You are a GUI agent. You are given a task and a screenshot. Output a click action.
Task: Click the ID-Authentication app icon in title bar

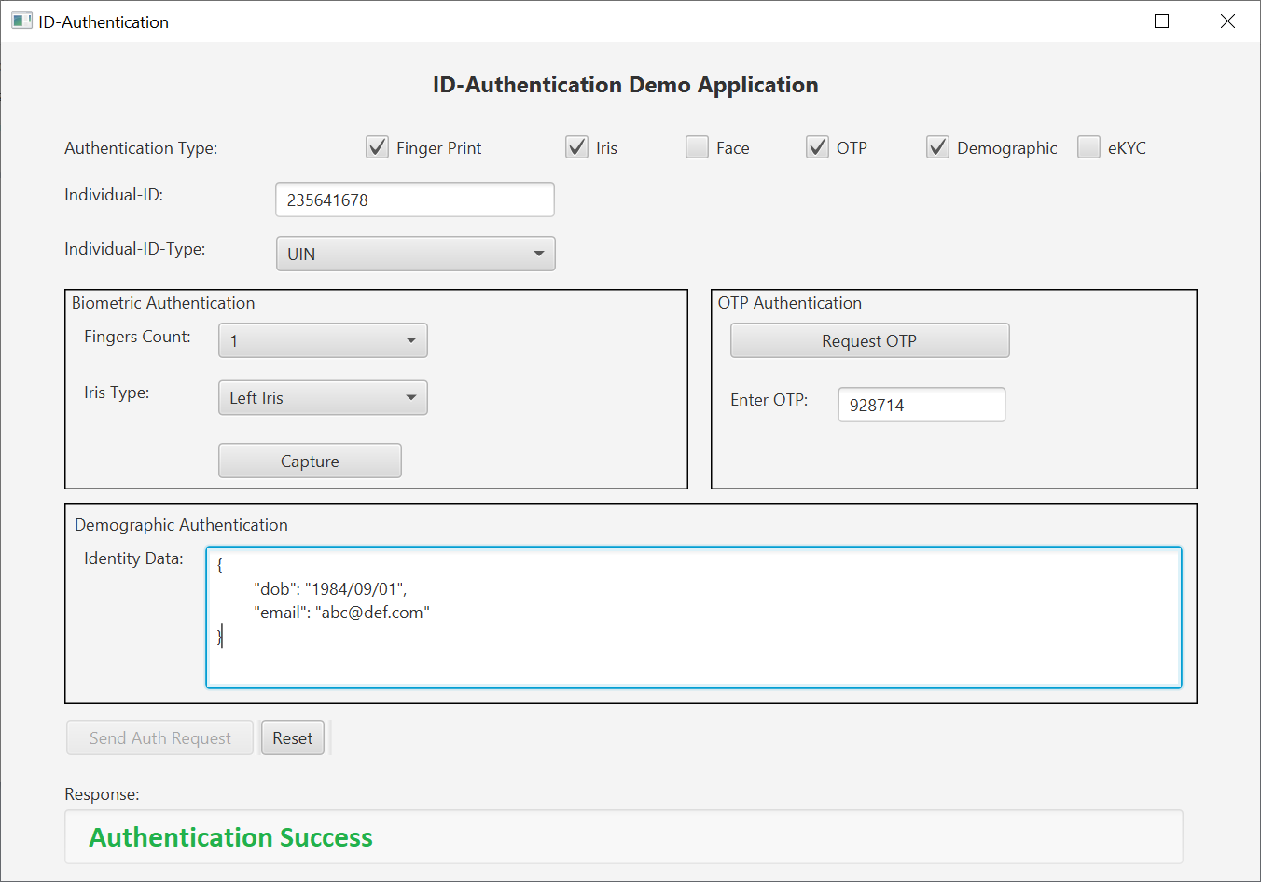21,21
